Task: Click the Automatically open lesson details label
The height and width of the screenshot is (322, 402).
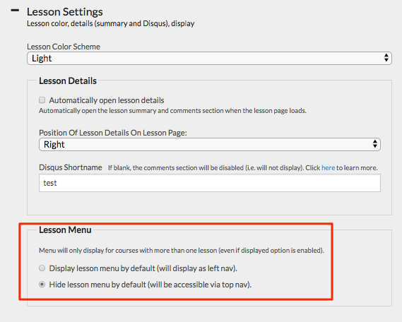Action: pyautogui.click(x=107, y=100)
